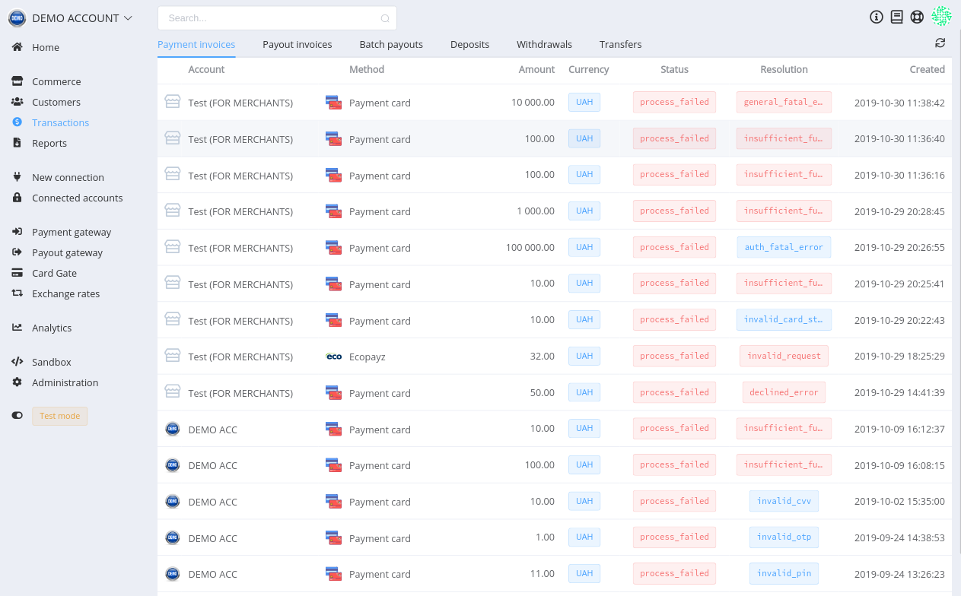Screen dimensions: 961x596
Task: Go to Exchange rates in sidebar
Action: pyautogui.click(x=65, y=293)
